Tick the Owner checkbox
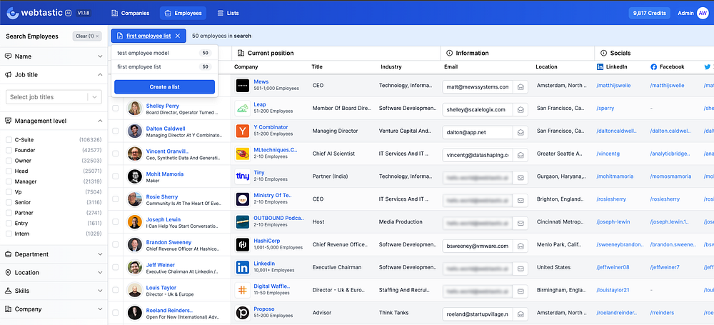714x325 pixels. pyautogui.click(x=9, y=161)
